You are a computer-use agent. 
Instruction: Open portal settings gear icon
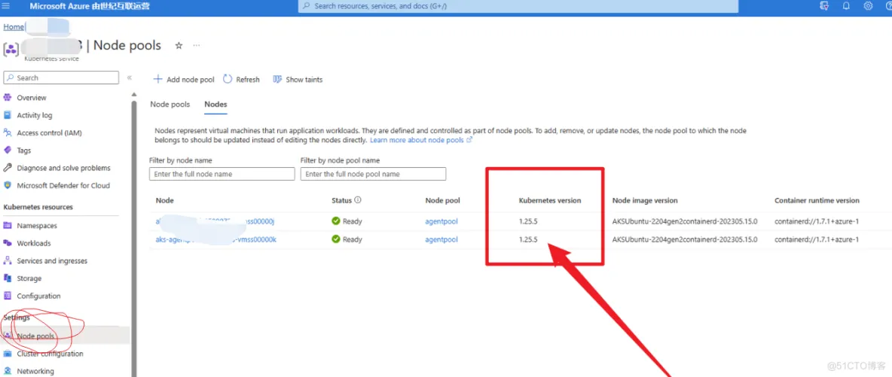[868, 6]
